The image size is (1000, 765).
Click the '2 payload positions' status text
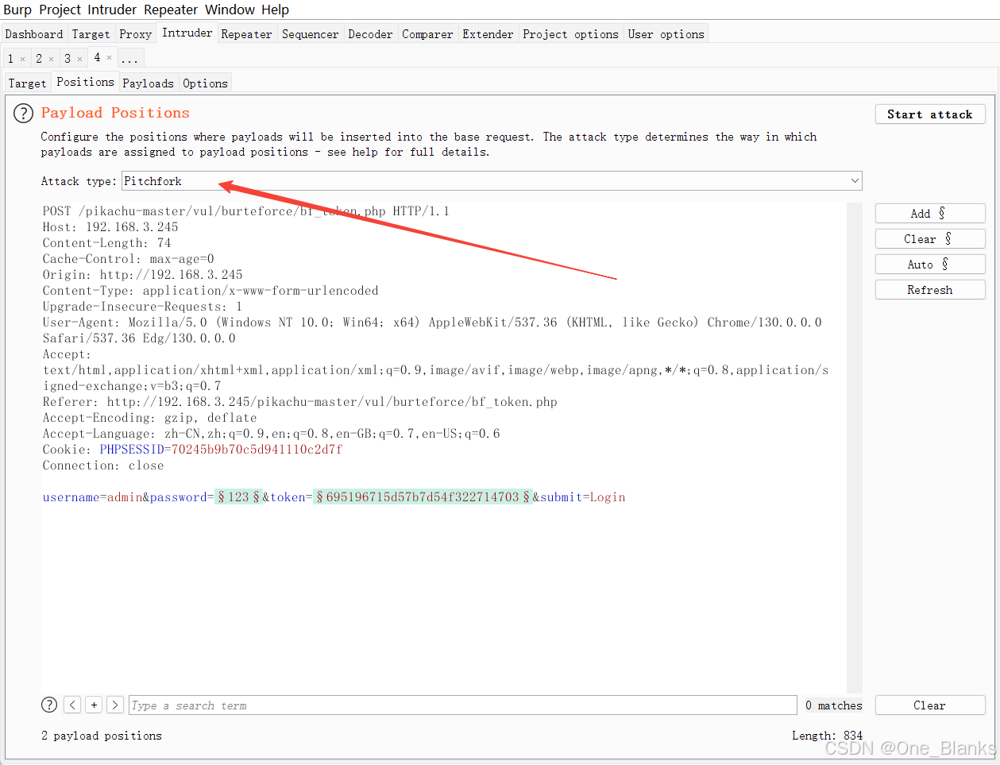click(x=102, y=736)
